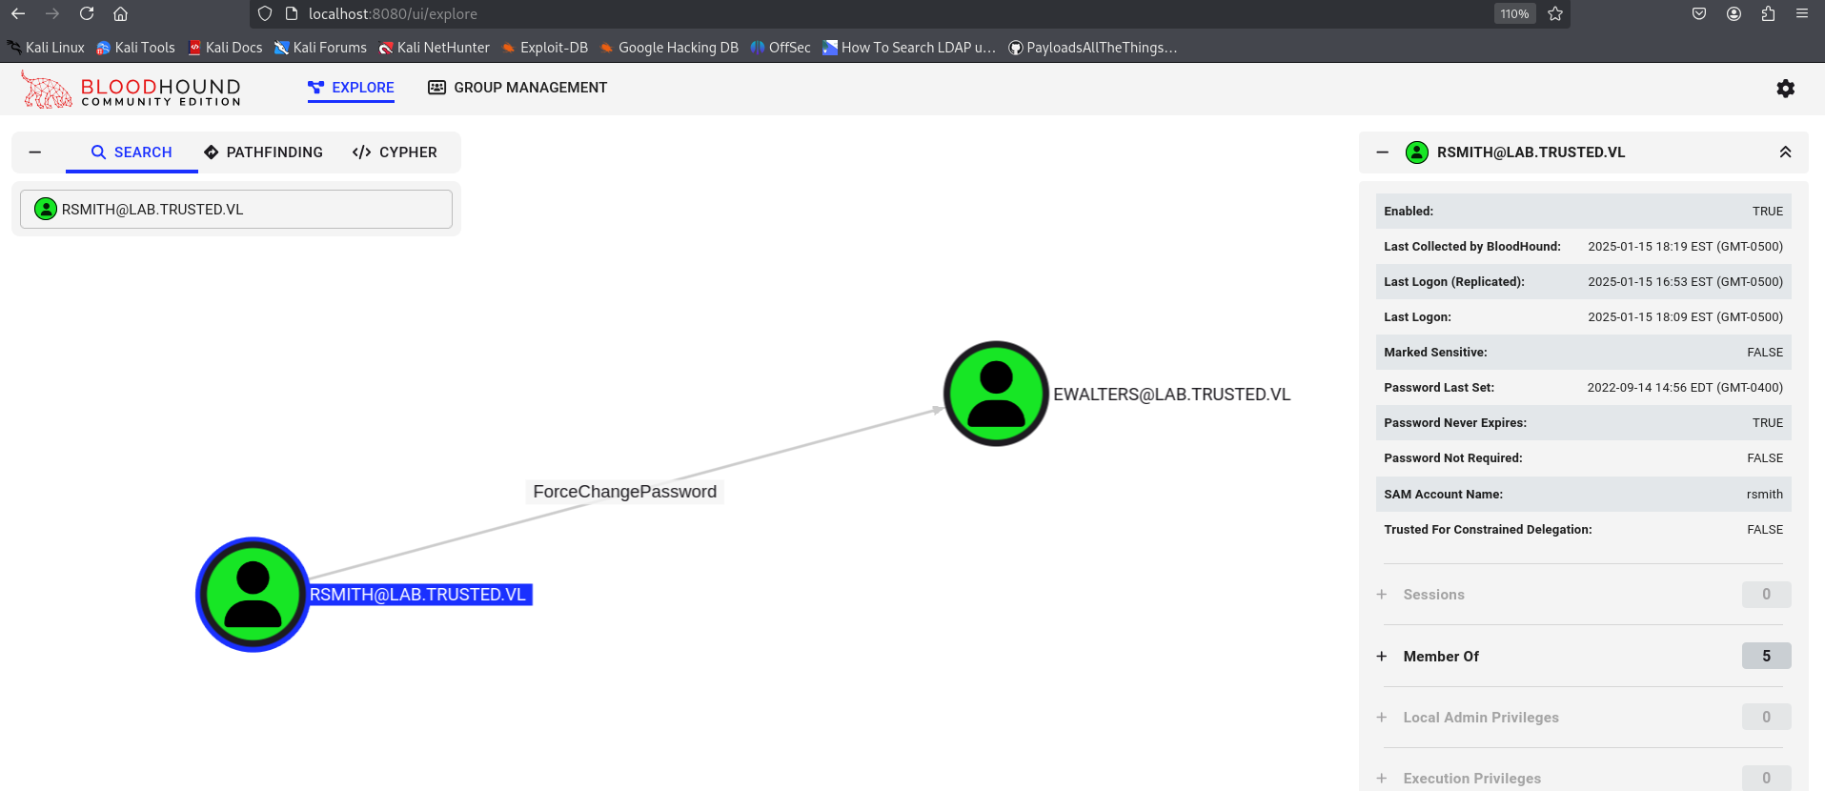Click the Member Of count 5
1825x791 pixels.
pyautogui.click(x=1766, y=656)
